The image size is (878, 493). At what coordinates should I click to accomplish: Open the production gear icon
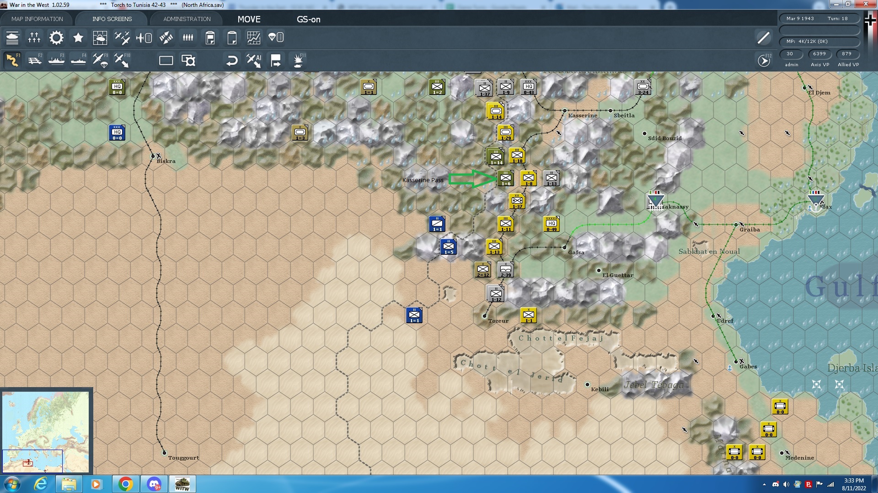pos(56,38)
